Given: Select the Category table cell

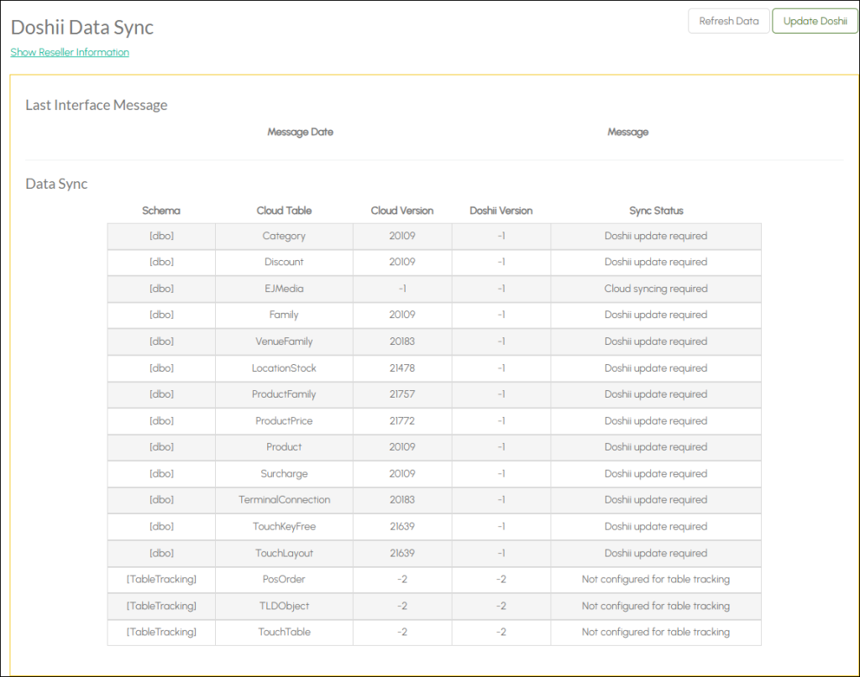Looking at the screenshot, I should (284, 236).
